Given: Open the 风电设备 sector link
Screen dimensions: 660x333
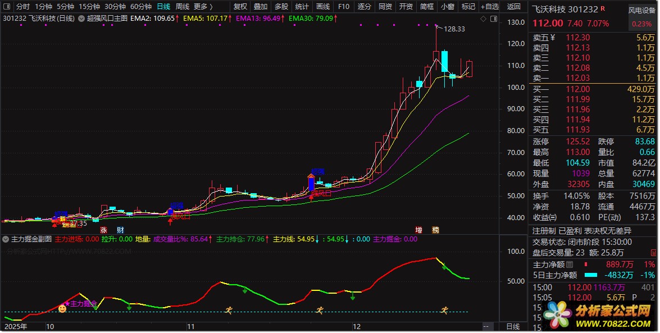Looking at the screenshot, I should [x=641, y=11].
